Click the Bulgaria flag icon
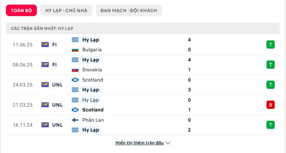This screenshot has height=153, width=286. click(75, 50)
